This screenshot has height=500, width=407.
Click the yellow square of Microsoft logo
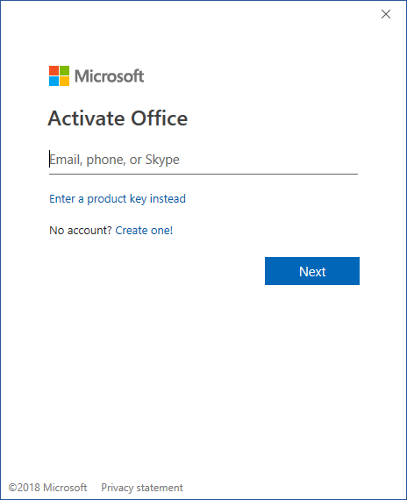[64, 82]
